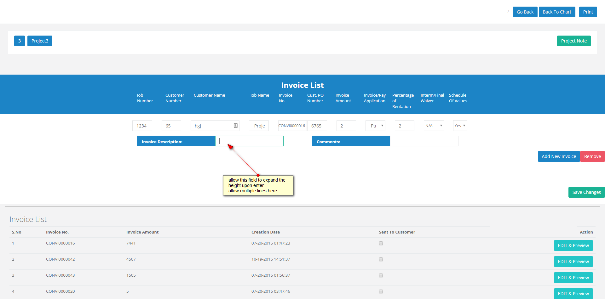The height and width of the screenshot is (299, 605).
Task: Click creation date 07-20-2016 01:47:23
Action: (271, 243)
